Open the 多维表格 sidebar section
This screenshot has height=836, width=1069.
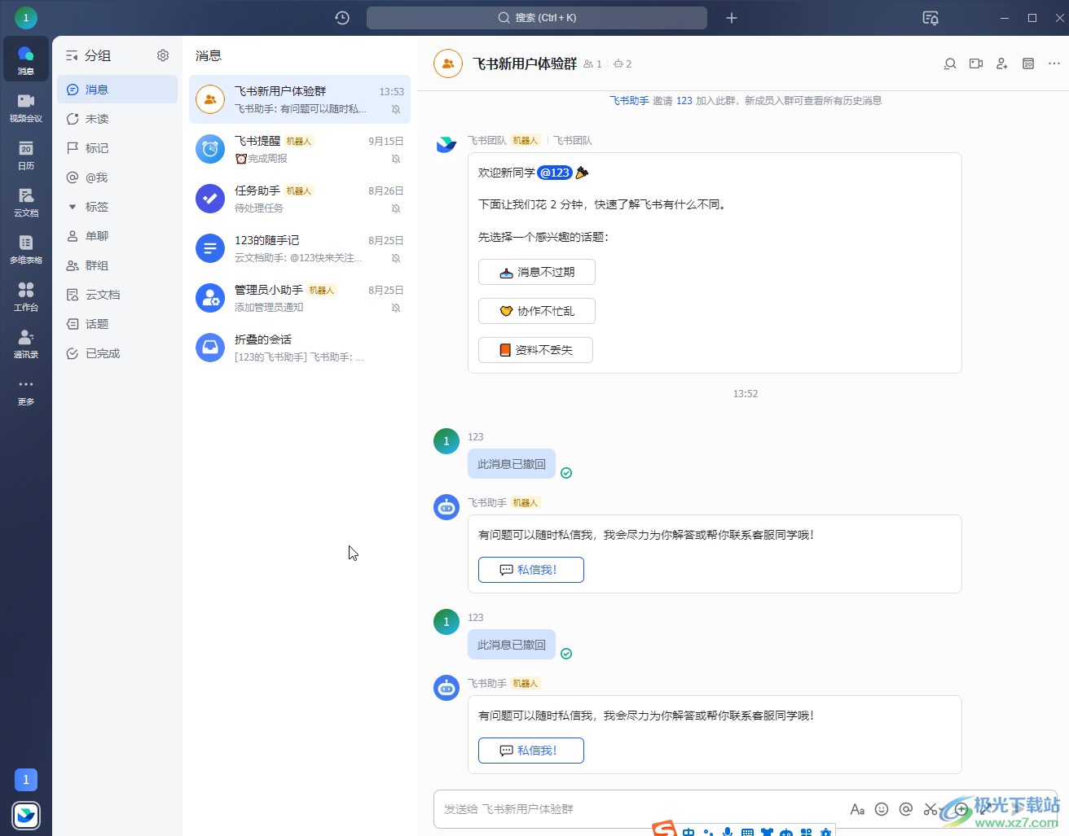[26, 248]
